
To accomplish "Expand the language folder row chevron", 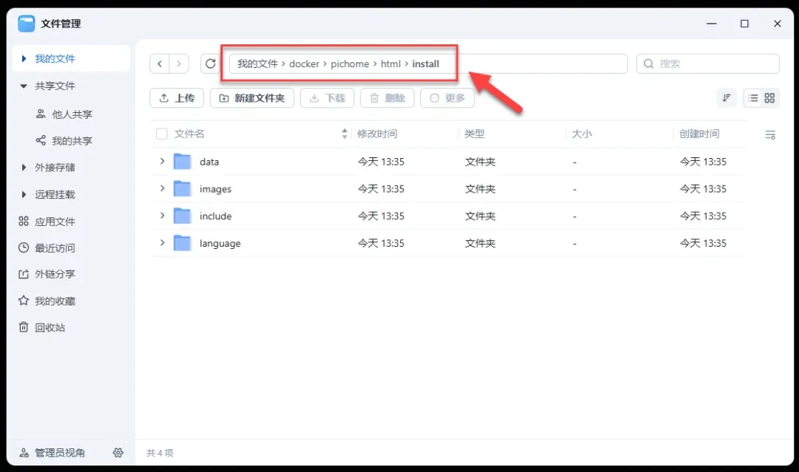I will 162,243.
